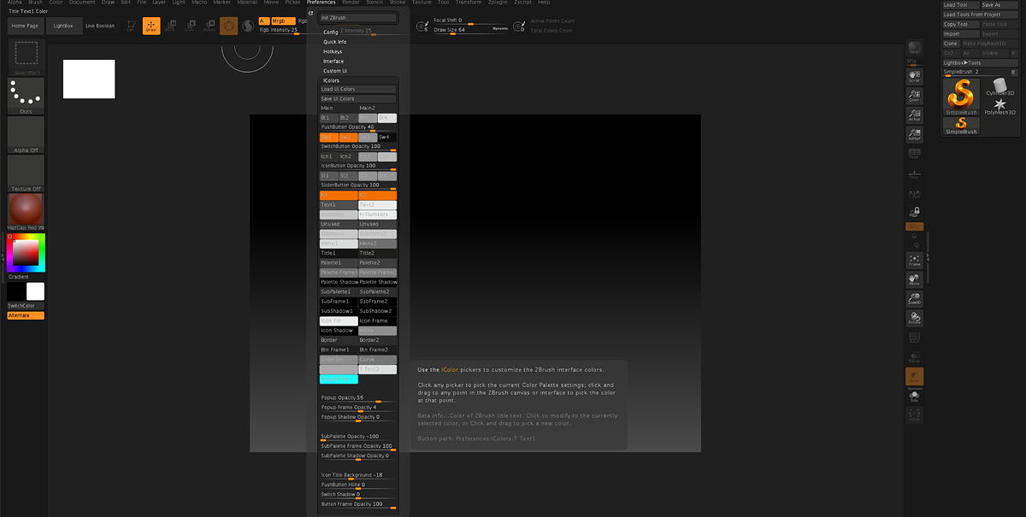1026x517 pixels.
Task: Click the AAHalf icon
Action: (914, 134)
